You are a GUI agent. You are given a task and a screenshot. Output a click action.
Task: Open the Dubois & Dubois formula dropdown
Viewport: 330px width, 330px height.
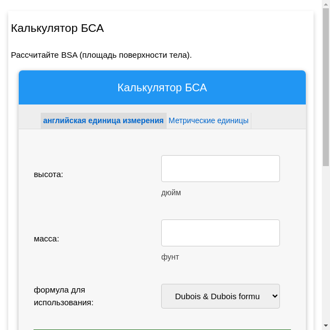(x=217, y=296)
